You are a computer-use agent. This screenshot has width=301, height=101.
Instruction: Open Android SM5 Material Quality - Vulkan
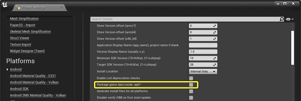(x=38, y=95)
